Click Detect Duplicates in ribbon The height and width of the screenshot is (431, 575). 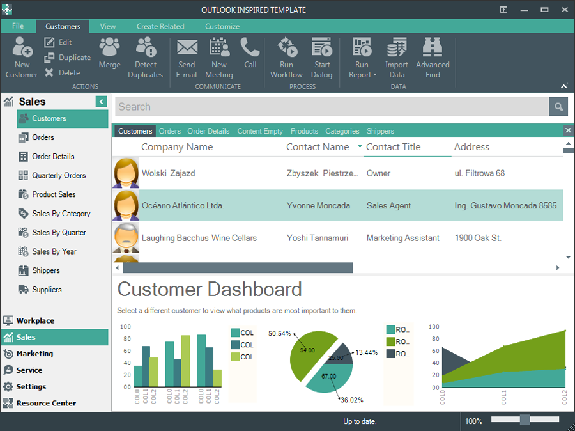coord(146,47)
